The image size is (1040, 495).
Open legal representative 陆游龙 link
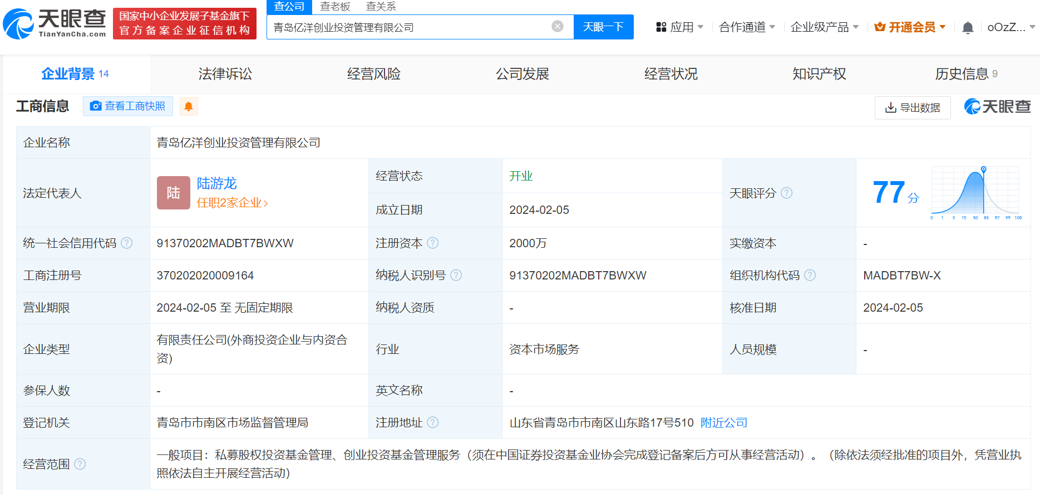pos(216,183)
